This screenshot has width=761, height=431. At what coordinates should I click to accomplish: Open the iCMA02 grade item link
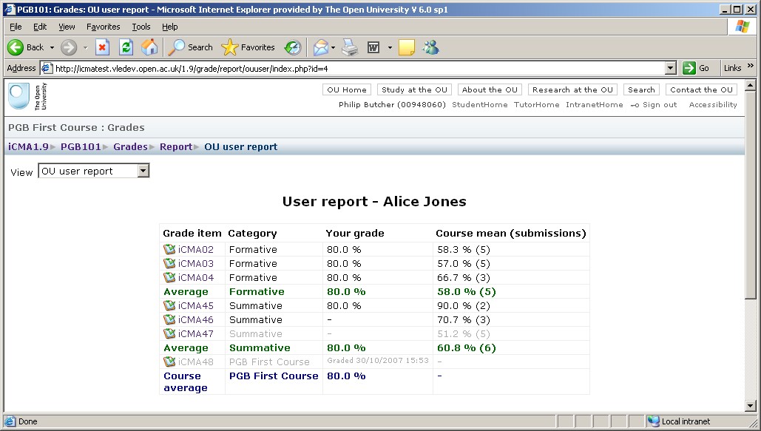pyautogui.click(x=195, y=249)
